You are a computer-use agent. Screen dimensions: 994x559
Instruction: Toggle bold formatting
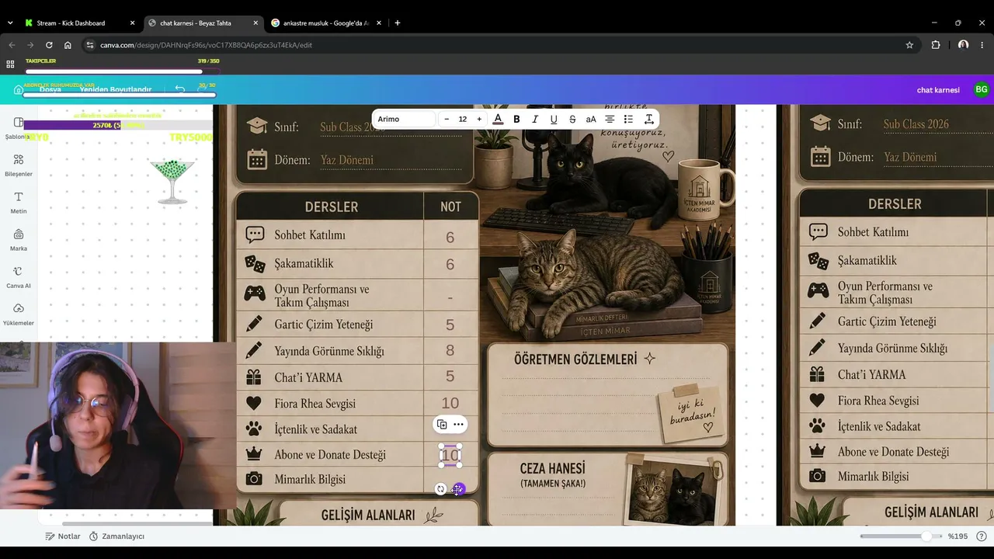[x=516, y=119]
